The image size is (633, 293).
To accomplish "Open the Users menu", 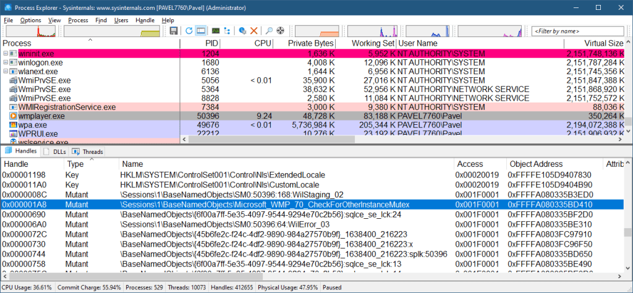I will pos(121,20).
